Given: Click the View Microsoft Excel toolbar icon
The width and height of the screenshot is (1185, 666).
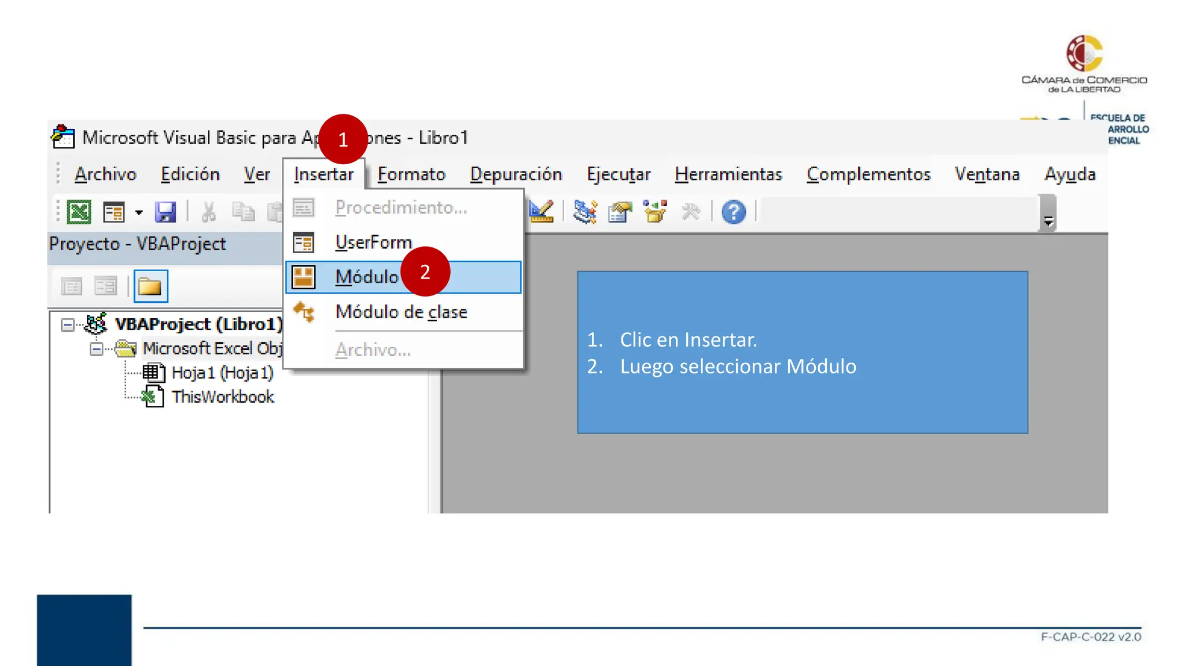Looking at the screenshot, I should [79, 212].
